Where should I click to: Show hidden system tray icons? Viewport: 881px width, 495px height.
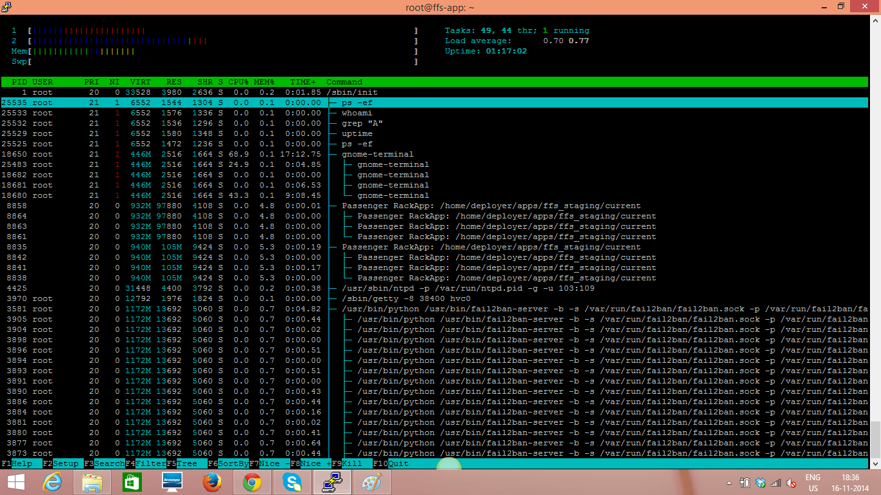pos(729,483)
